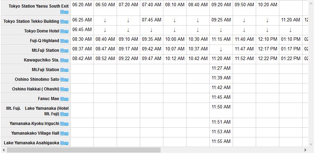Open Map link for Oshino Shinobino Sato
316x155 pixels.
click(64, 79)
